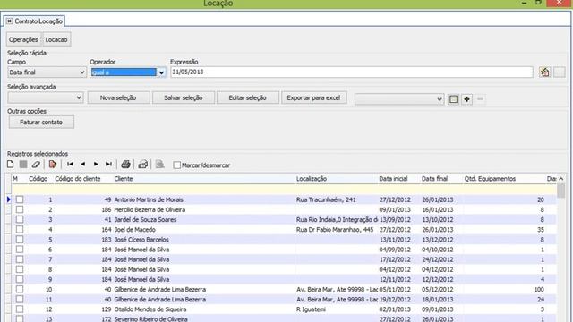573x322 pixels.
Task: Select row indicator arrow for row 1
Action: (9, 199)
